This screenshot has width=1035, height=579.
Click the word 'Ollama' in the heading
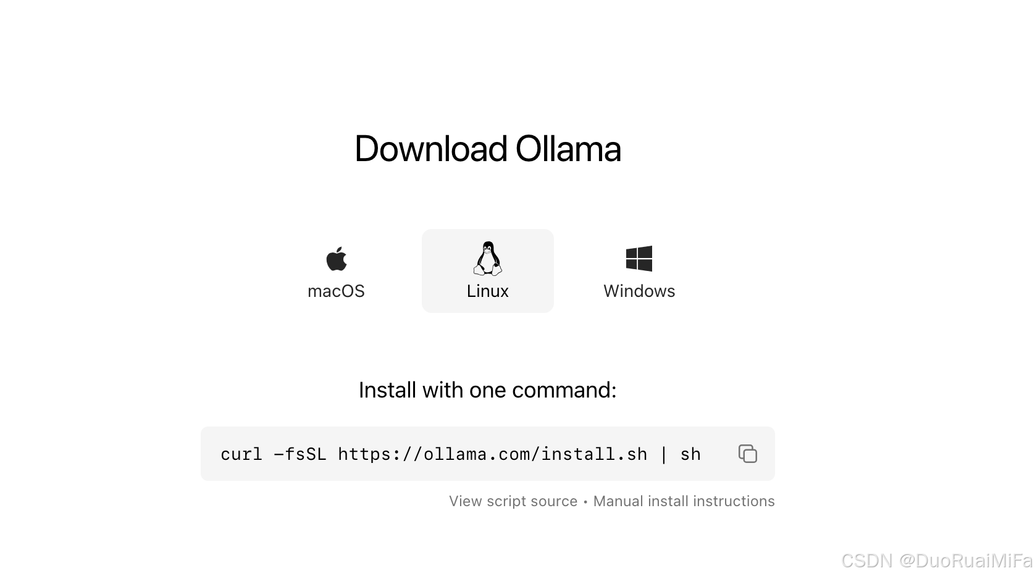point(568,149)
